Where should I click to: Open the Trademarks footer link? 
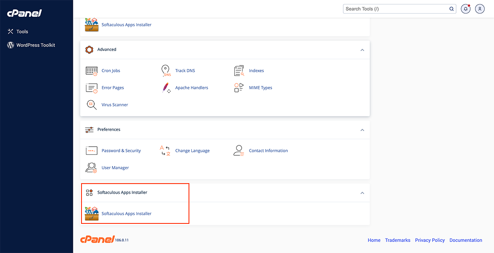click(398, 240)
